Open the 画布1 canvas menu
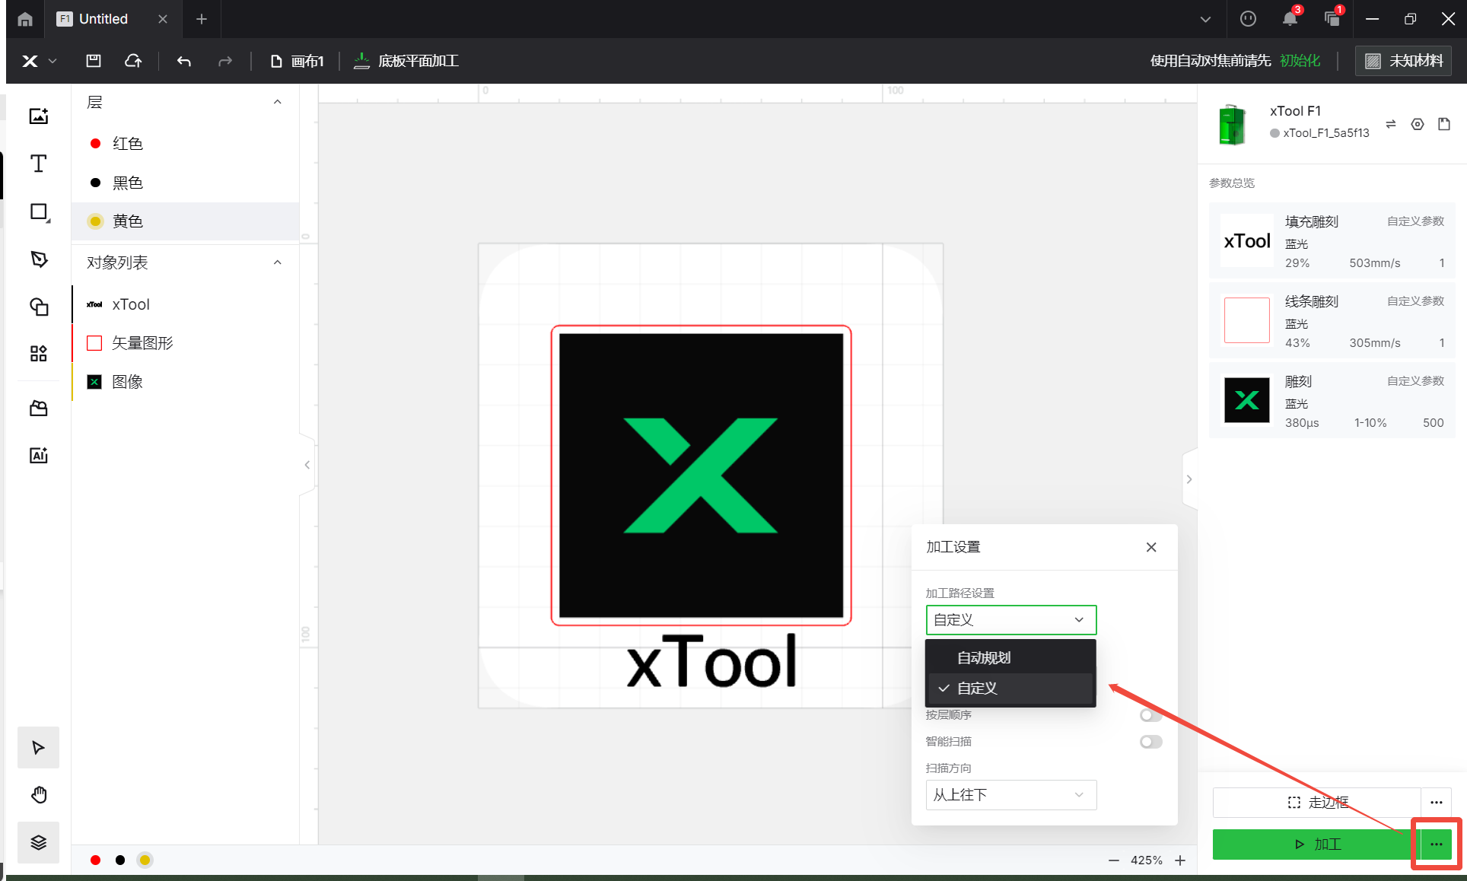 (297, 61)
